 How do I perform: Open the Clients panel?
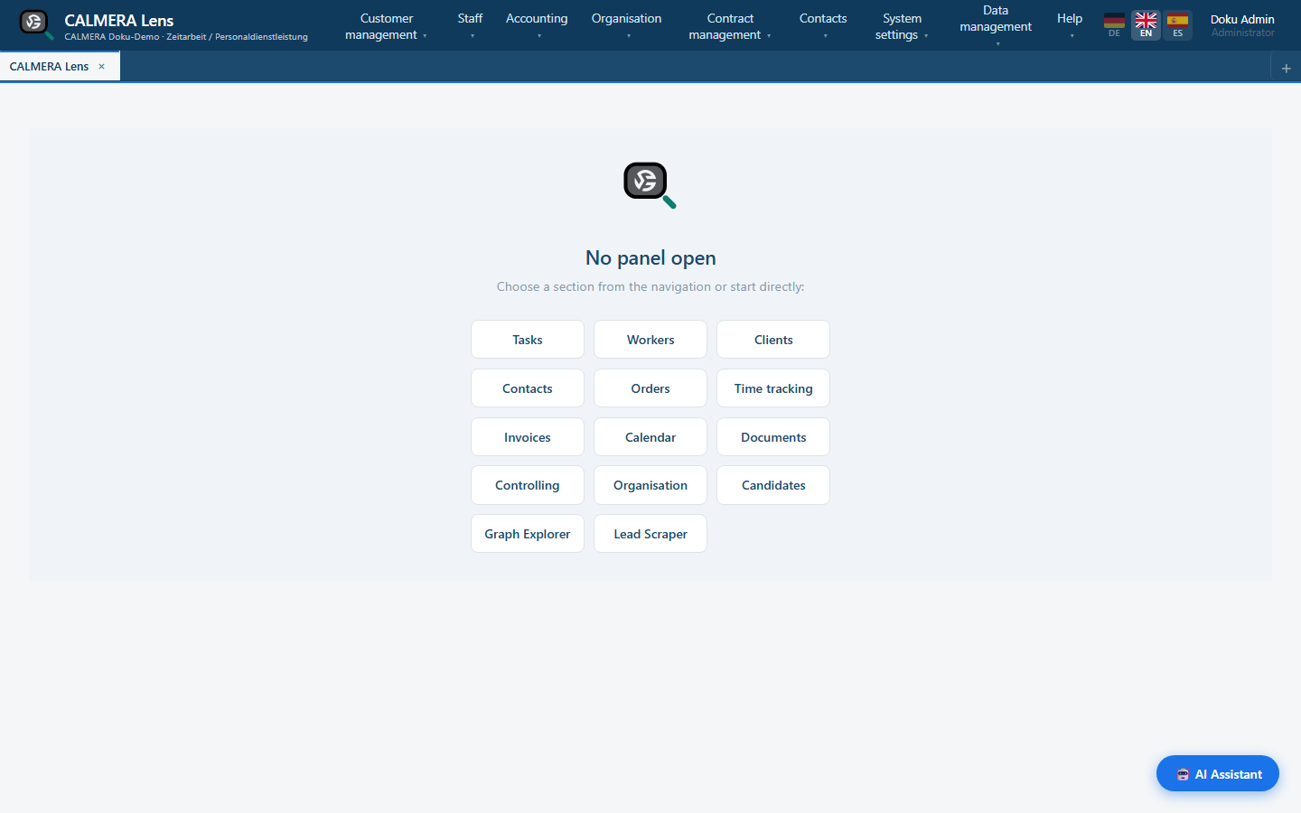click(x=773, y=340)
